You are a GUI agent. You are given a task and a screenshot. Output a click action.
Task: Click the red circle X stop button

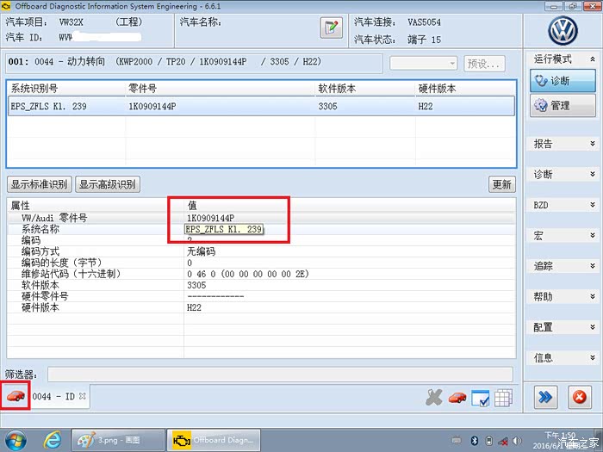point(578,397)
